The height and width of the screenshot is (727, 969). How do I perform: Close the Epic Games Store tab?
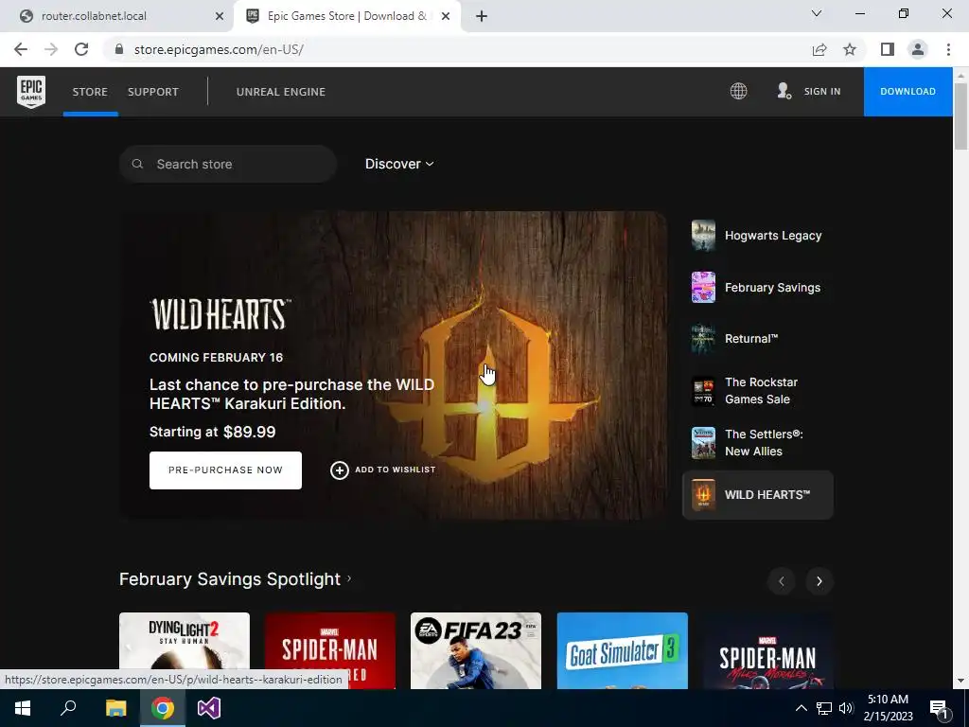pos(446,17)
